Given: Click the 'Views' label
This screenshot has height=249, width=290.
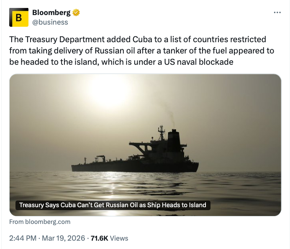Looking at the screenshot, I should pyautogui.click(x=119, y=238).
